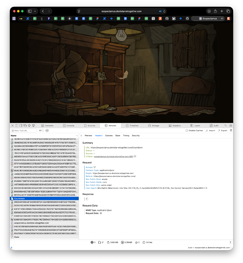Switch to the Cookies detail tab
Image resolution: width=243 pixels, height=263 pixels.
click(x=109, y=135)
